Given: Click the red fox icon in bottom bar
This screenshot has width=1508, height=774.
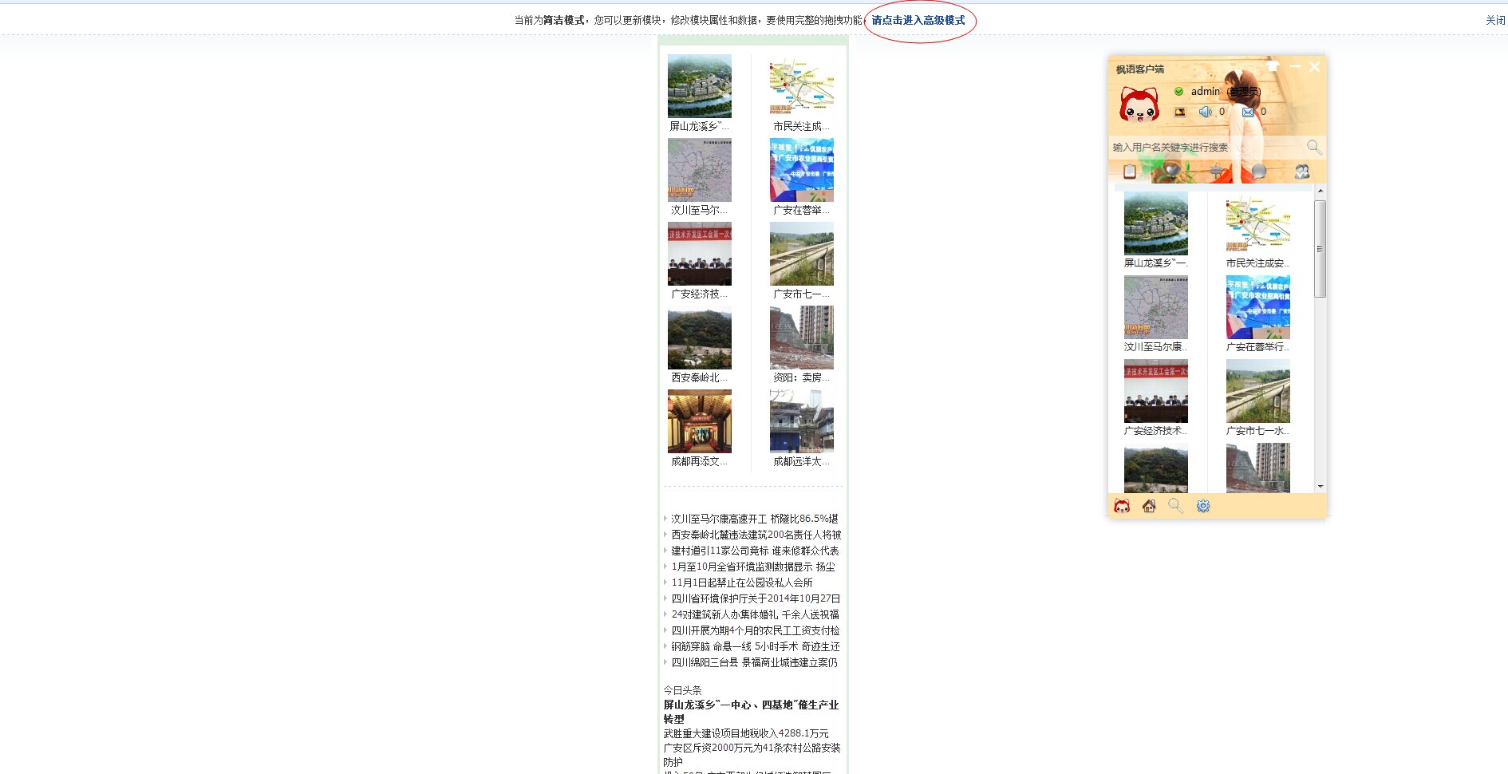Looking at the screenshot, I should point(1122,506).
